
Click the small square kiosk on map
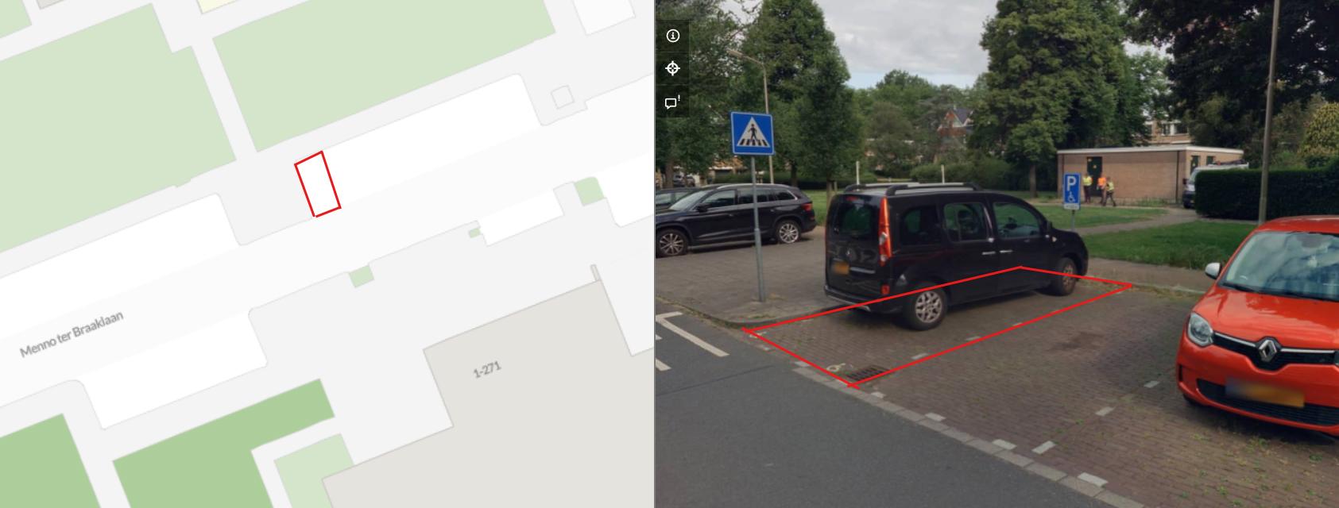click(562, 97)
